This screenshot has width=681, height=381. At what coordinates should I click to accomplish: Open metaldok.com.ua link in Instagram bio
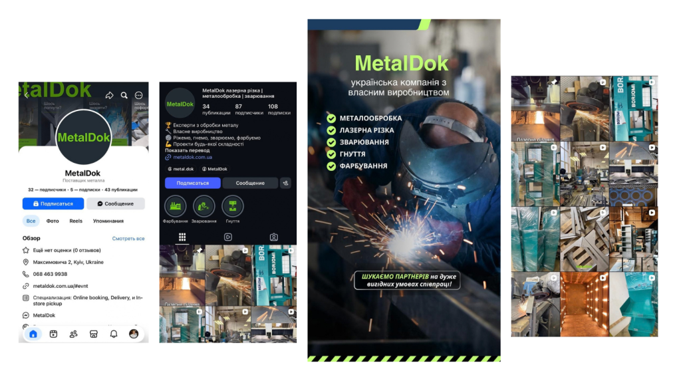tap(192, 157)
